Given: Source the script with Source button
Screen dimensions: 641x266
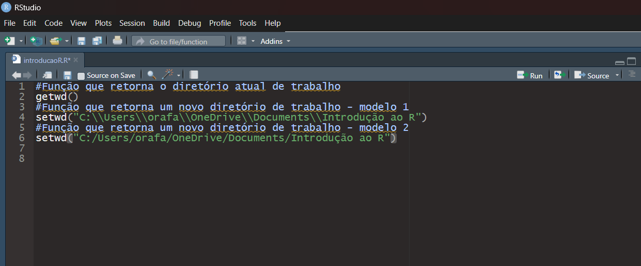Looking at the screenshot, I should (592, 75).
